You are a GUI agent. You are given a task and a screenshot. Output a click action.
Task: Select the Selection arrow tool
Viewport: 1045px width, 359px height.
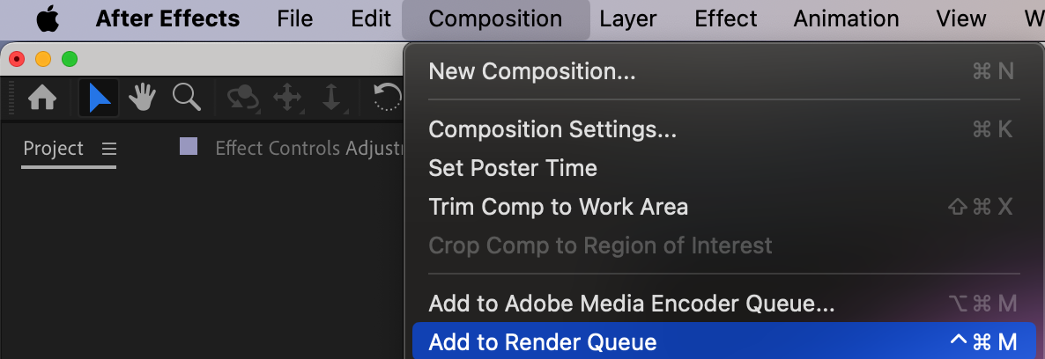point(99,98)
